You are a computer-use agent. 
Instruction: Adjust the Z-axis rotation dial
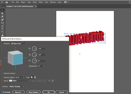[x=35, y=61]
